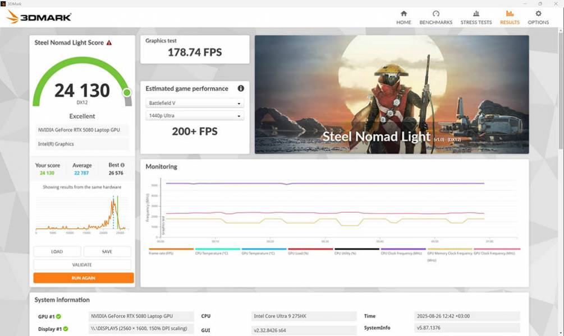The width and height of the screenshot is (564, 336).
Task: Click the 3DMark logo
Action: [x=39, y=17]
